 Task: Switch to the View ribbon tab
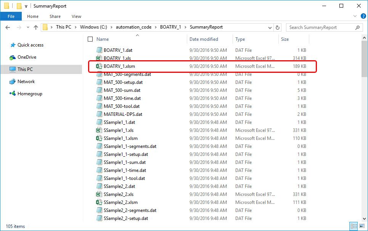pos(76,16)
